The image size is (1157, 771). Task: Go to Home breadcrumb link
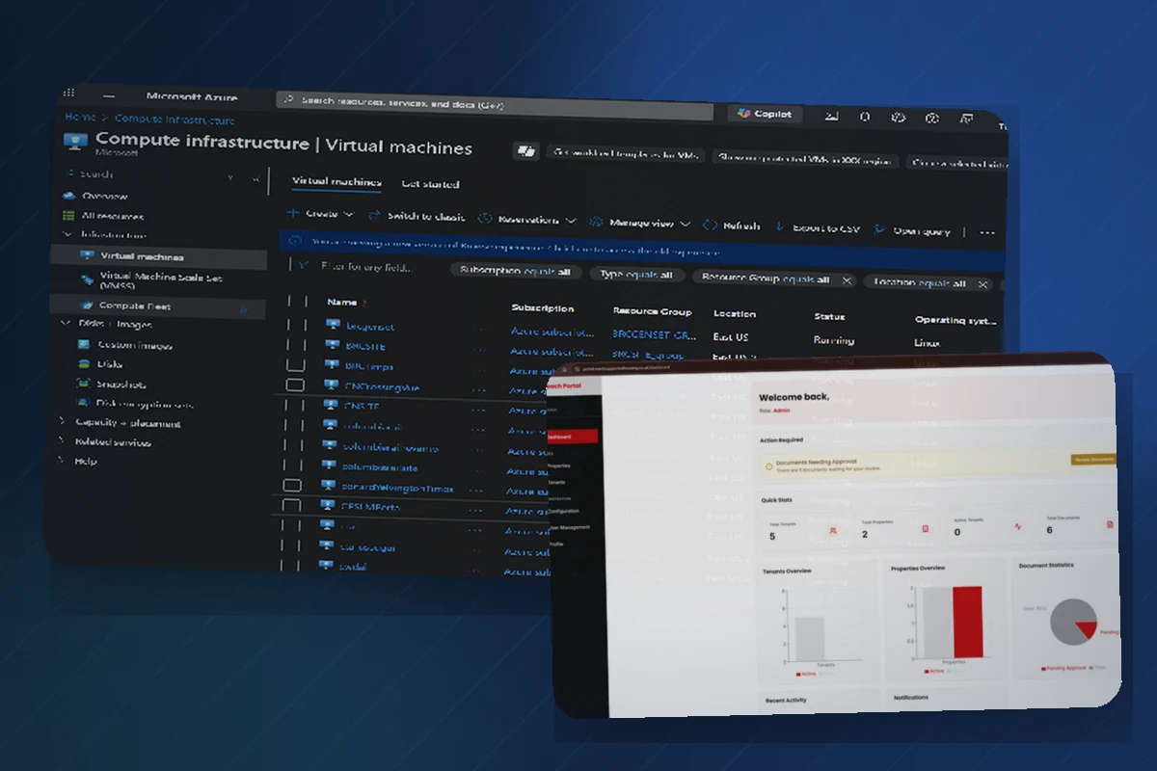(x=79, y=117)
